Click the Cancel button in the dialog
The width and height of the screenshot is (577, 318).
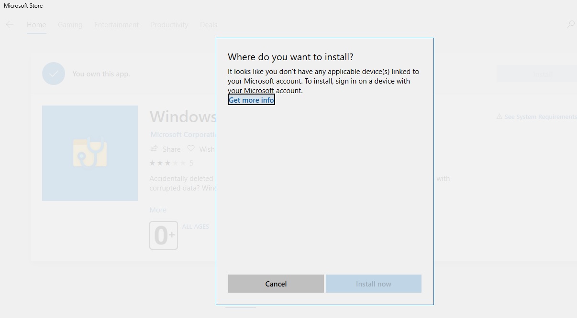(276, 284)
